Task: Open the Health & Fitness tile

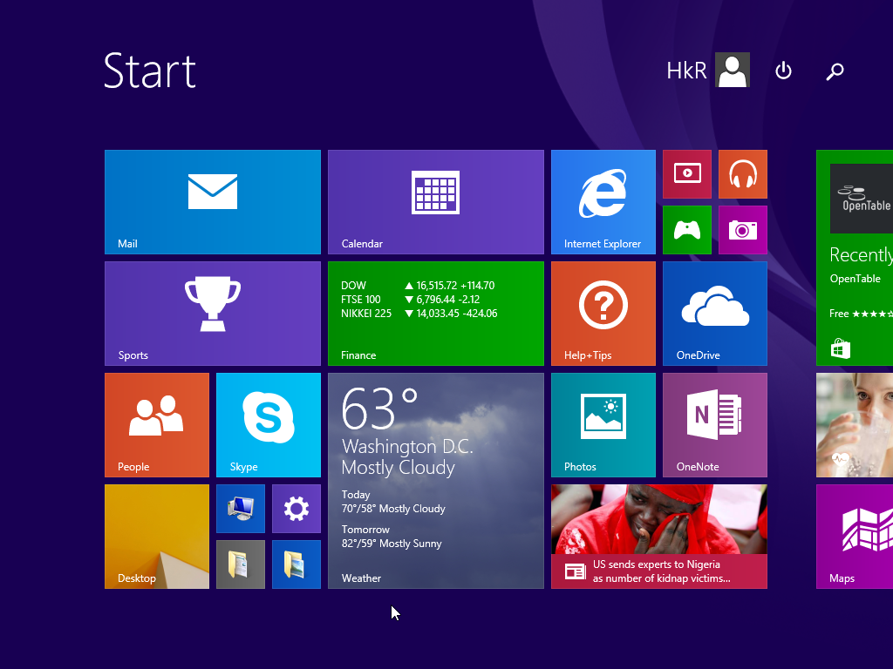Action: point(855,425)
